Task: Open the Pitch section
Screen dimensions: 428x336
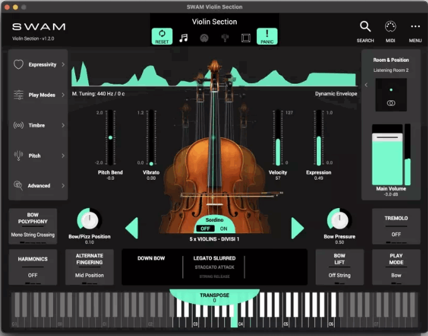Action: pyautogui.click(x=39, y=156)
